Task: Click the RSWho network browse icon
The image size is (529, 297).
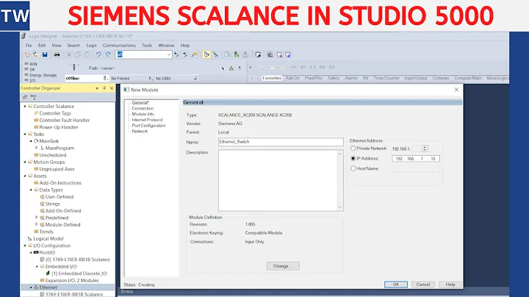Action: click(x=231, y=68)
